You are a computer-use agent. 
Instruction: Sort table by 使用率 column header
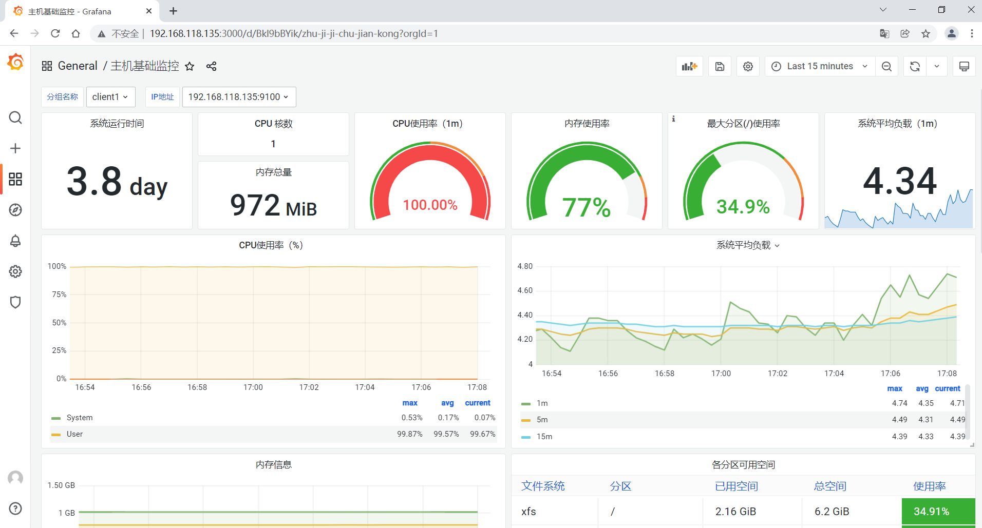point(930,486)
